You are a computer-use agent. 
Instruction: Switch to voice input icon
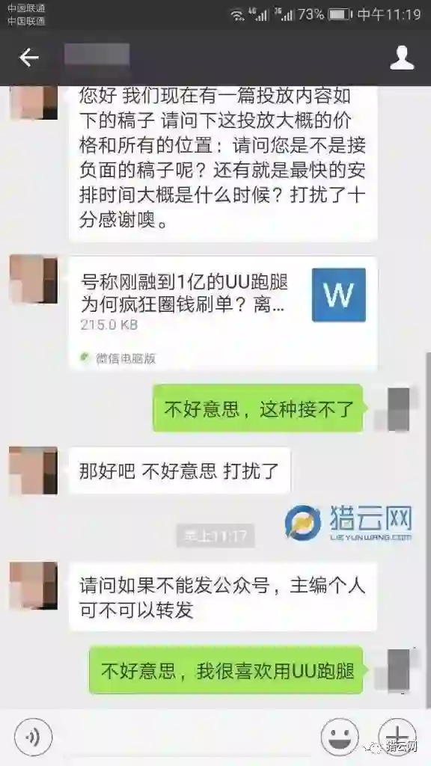click(33, 737)
